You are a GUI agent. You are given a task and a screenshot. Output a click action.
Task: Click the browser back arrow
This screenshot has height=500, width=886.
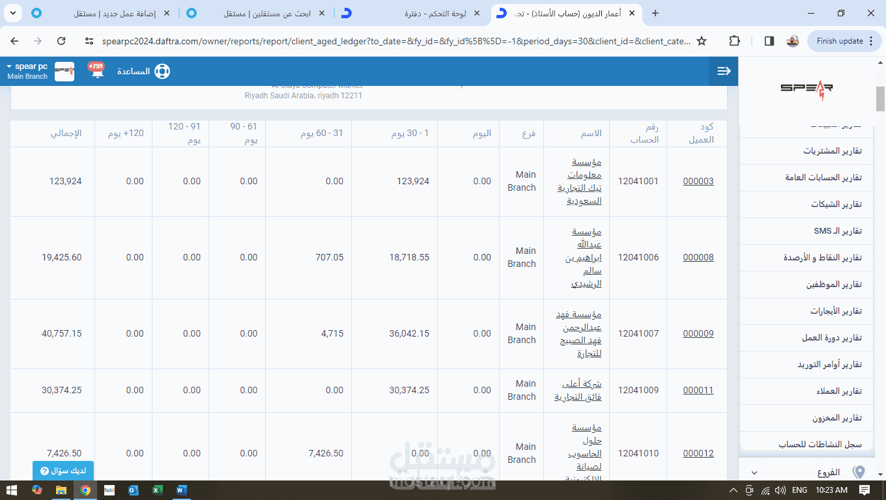14,41
